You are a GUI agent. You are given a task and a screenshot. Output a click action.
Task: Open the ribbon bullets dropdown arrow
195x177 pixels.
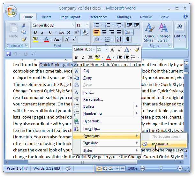(x=101, y=25)
